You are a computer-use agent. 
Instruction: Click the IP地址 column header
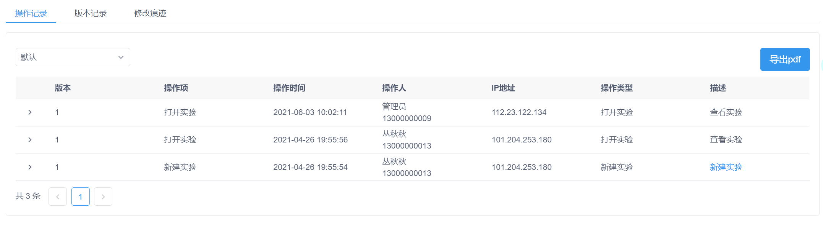(503, 88)
